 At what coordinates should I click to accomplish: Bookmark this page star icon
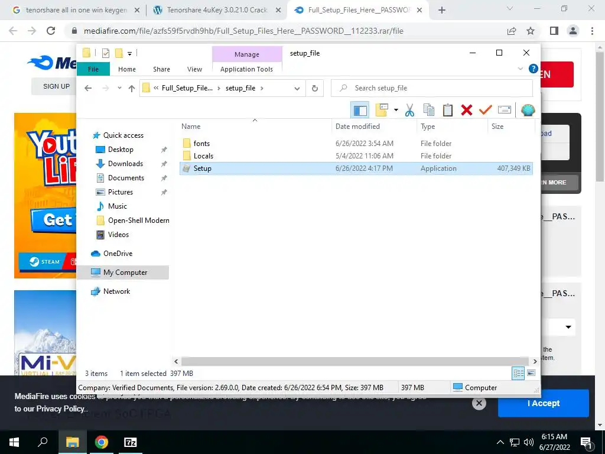pos(531,31)
